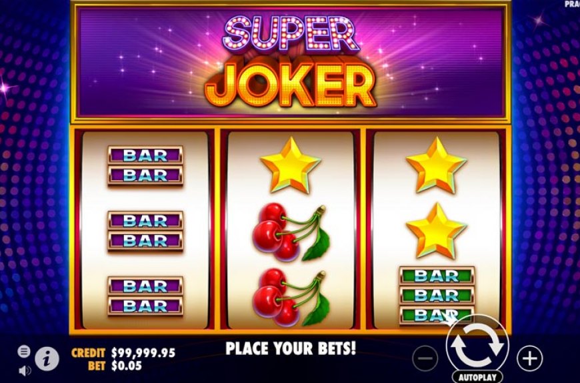580x383 pixels.
Task: Click the Super Joker title banner
Action: click(291, 62)
